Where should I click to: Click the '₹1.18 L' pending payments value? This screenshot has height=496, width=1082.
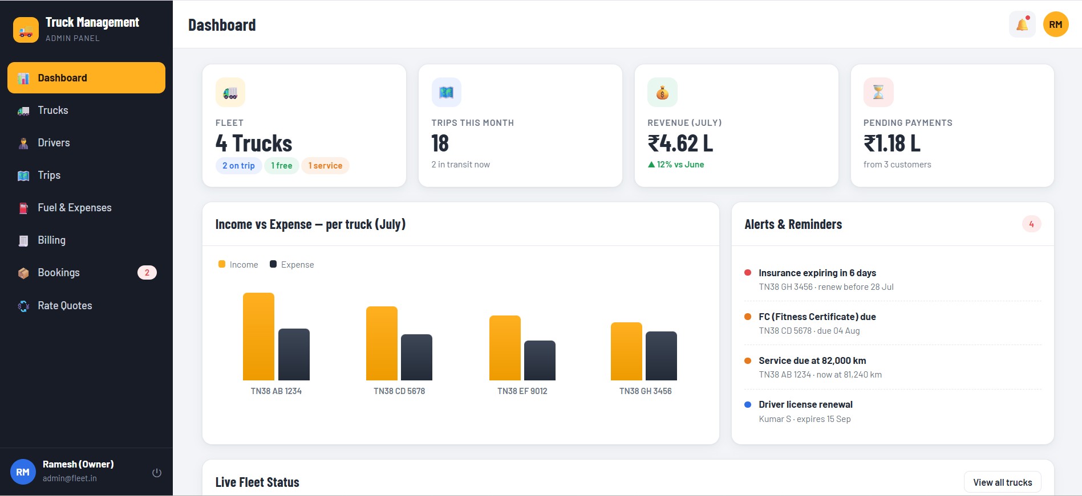[892, 144]
